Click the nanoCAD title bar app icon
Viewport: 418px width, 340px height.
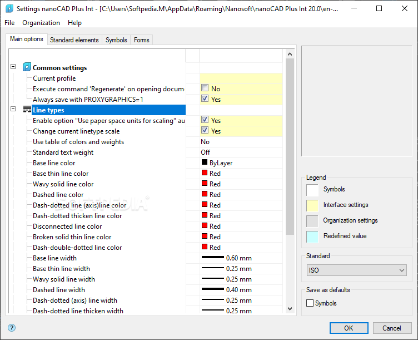pyautogui.click(x=9, y=8)
